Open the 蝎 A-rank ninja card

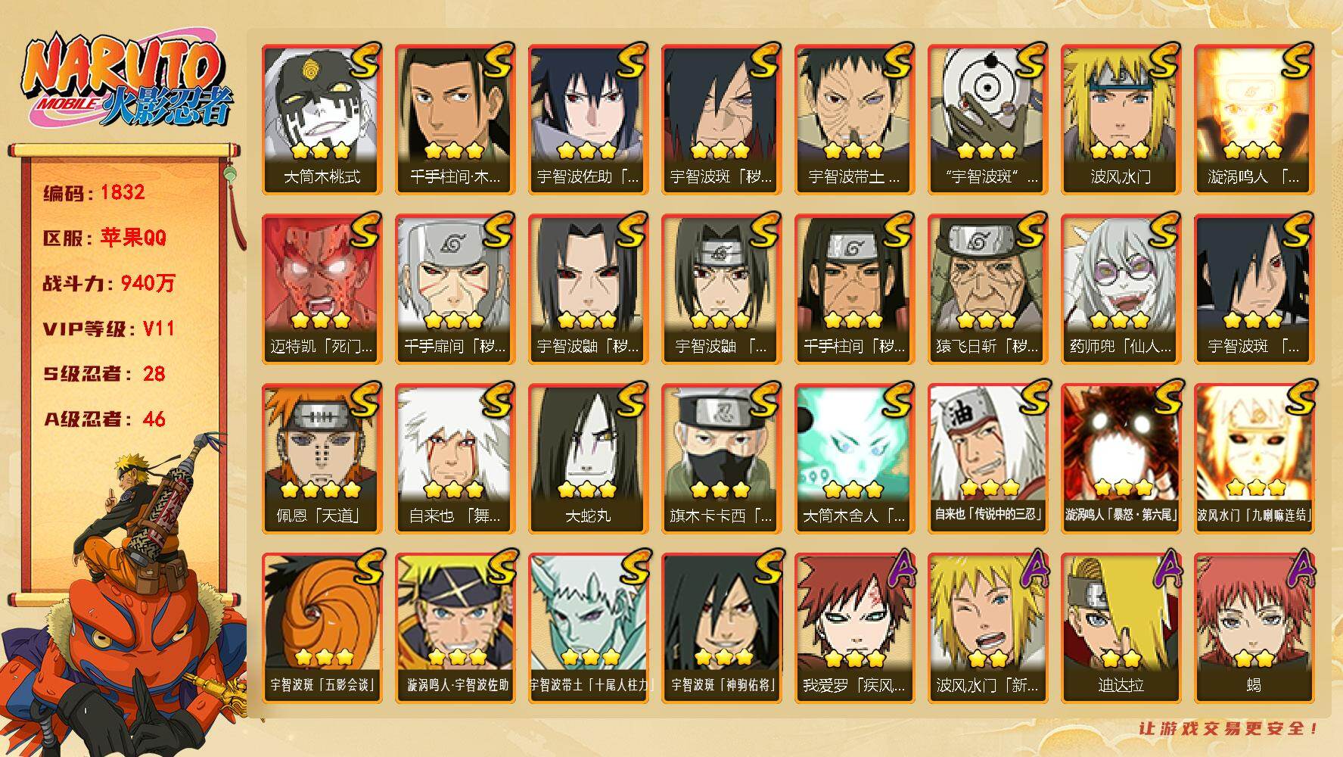1254,628
